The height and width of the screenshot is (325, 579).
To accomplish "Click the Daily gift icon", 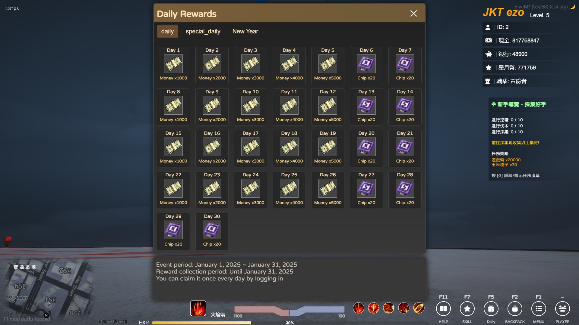I will click(491, 309).
